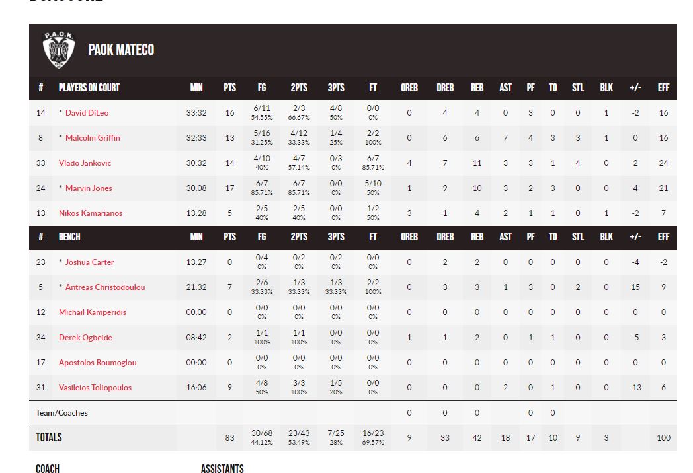The height and width of the screenshot is (473, 693).
Task: Click the PTS column header in starters table
Action: click(230, 87)
